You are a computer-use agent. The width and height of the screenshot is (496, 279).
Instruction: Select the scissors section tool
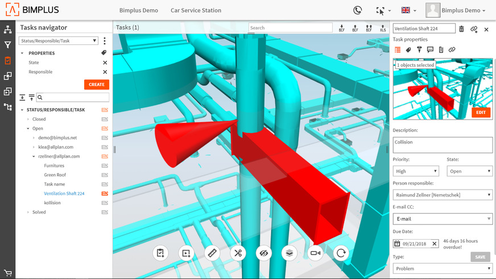pos(238,253)
